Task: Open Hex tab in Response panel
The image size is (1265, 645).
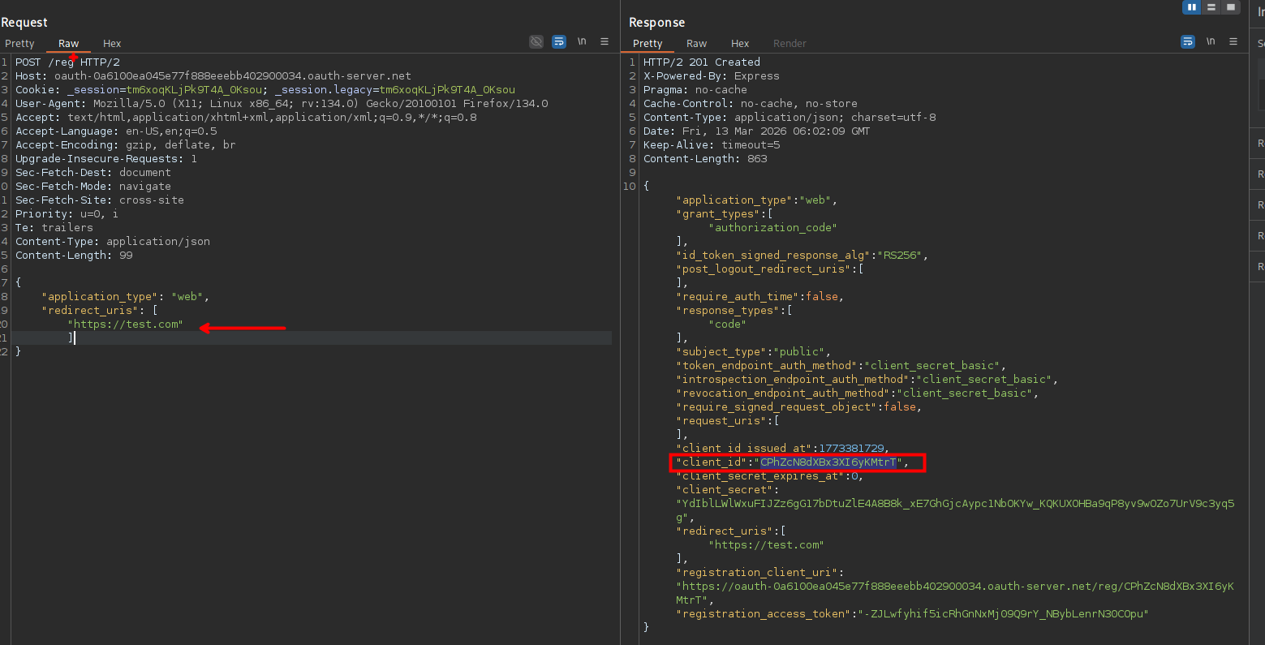Action: (x=740, y=44)
